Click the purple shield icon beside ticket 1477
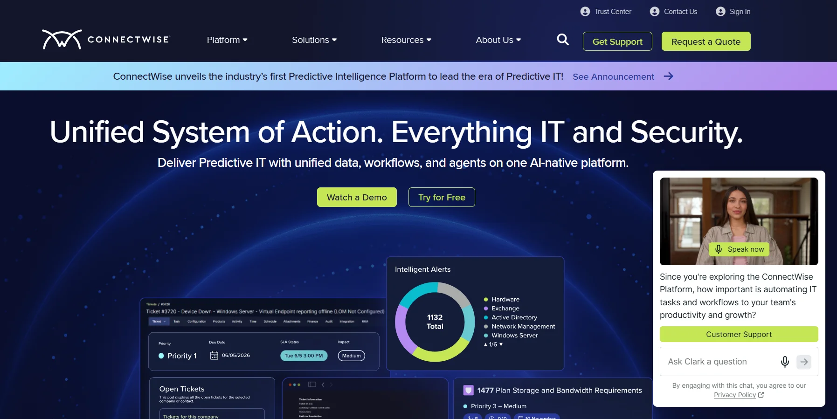 coord(469,390)
